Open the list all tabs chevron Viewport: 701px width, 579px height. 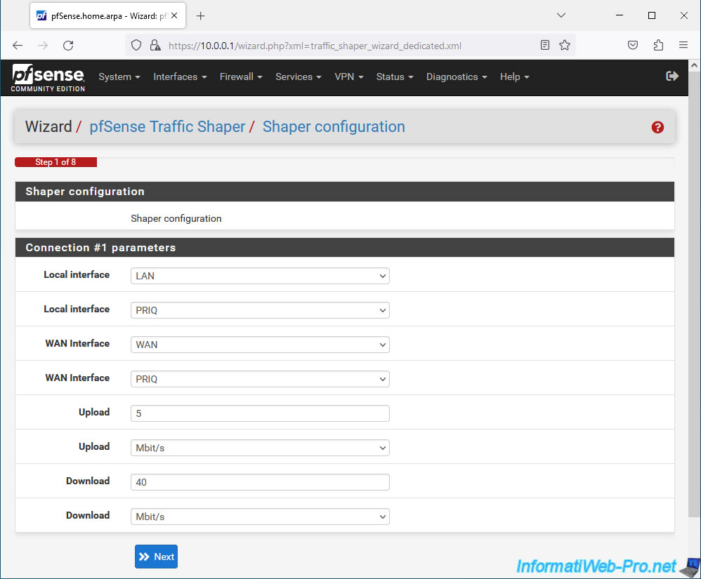[x=561, y=15]
